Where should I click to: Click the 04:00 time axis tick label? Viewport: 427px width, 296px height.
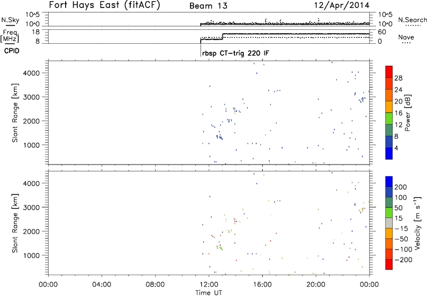tap(101, 285)
